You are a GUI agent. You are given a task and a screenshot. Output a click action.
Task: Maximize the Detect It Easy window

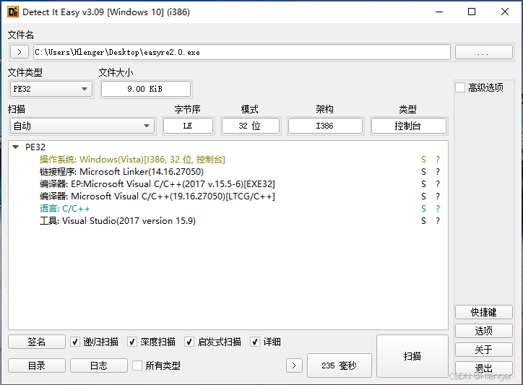point(472,12)
